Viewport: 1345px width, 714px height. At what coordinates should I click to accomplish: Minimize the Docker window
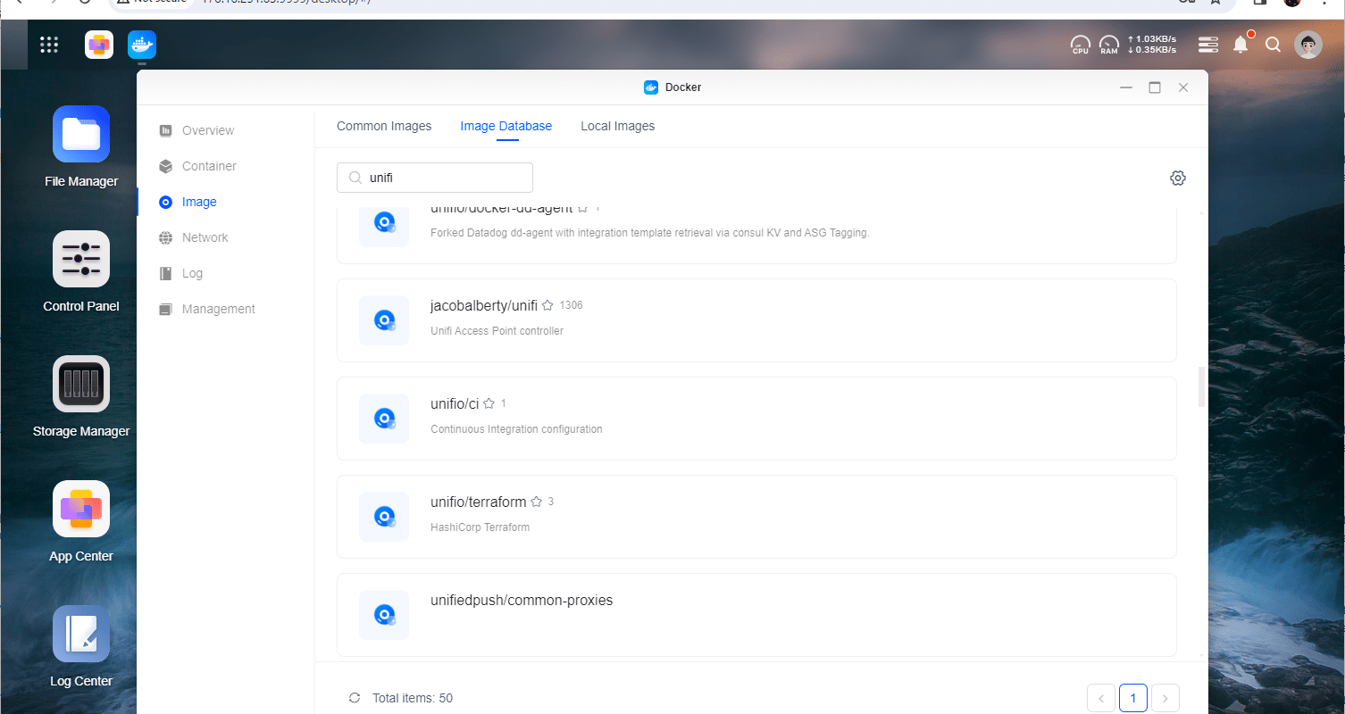click(x=1126, y=87)
